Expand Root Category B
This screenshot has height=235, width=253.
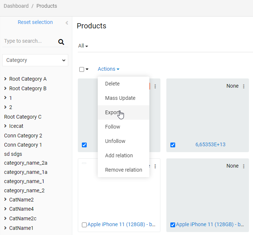click(5, 88)
